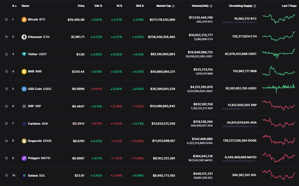Open the Ethereum ETH coin page
Viewport: 299px width, 186px height.
point(39,37)
